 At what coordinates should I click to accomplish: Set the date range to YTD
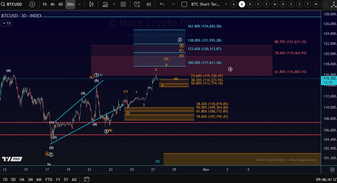coord(48,179)
